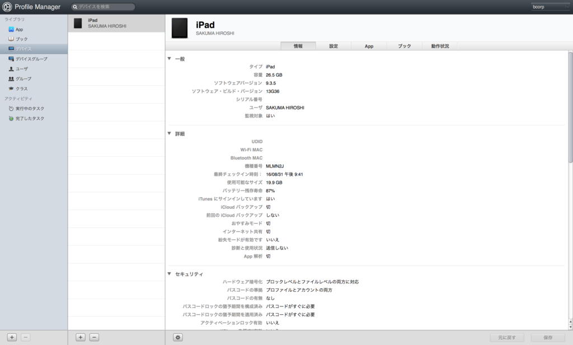The height and width of the screenshot is (345, 573).
Task: Click the Profile Manager logo icon
Action: 7,7
